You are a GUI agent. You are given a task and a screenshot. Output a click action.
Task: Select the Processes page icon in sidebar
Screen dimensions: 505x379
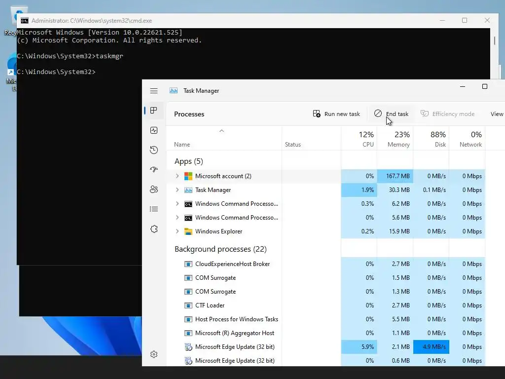tap(154, 111)
